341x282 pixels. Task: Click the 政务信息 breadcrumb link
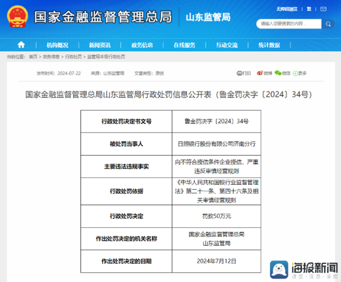click(x=51, y=57)
